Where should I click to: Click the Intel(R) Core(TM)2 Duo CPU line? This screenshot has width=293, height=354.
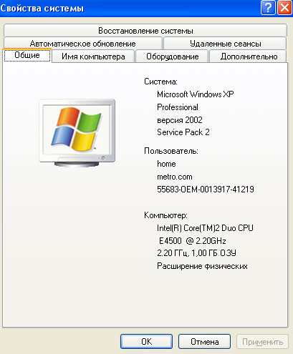205,228
